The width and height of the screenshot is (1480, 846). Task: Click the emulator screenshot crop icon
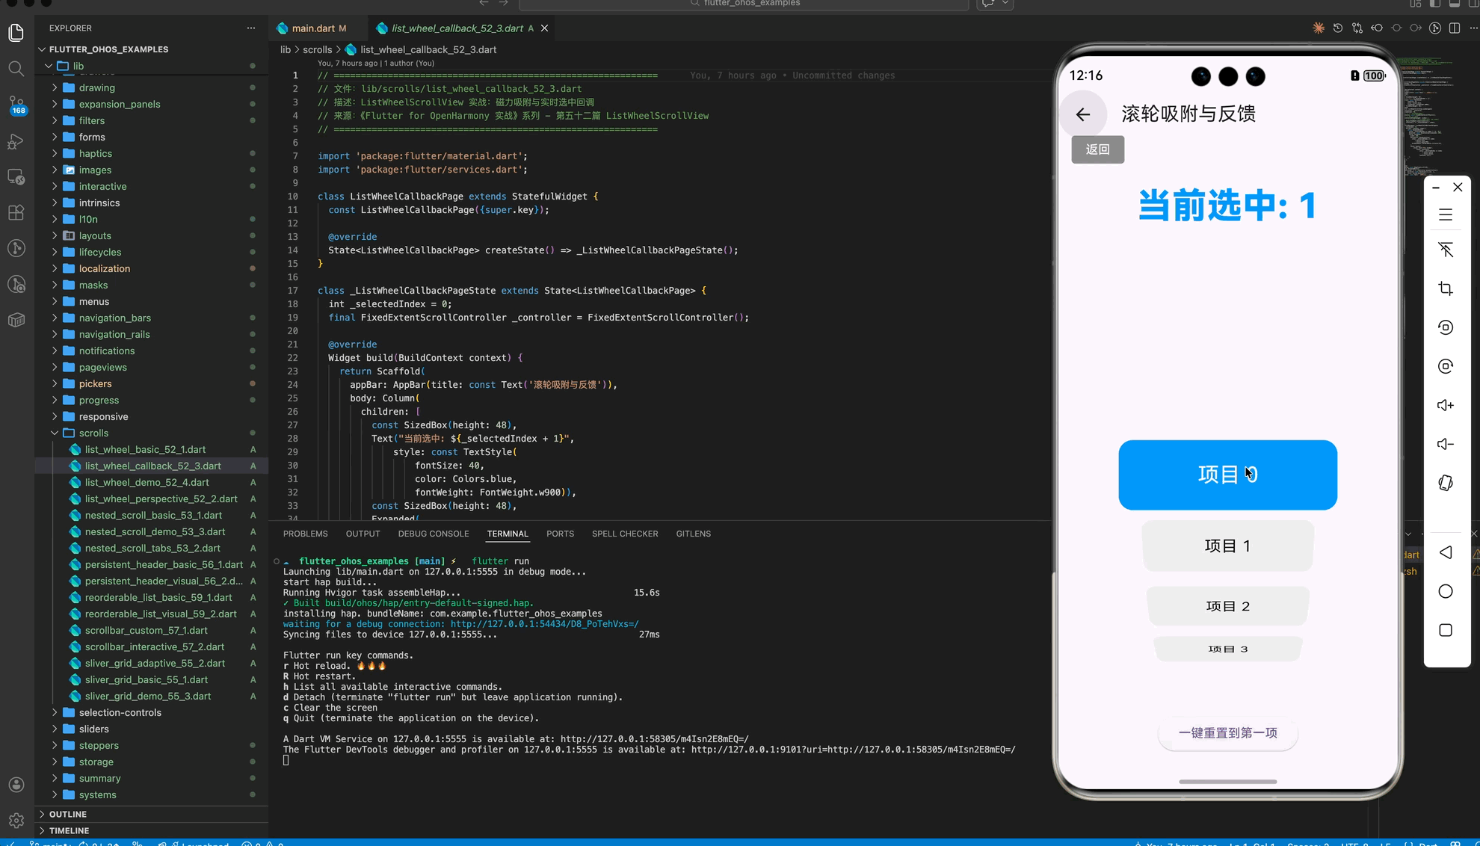click(1445, 288)
